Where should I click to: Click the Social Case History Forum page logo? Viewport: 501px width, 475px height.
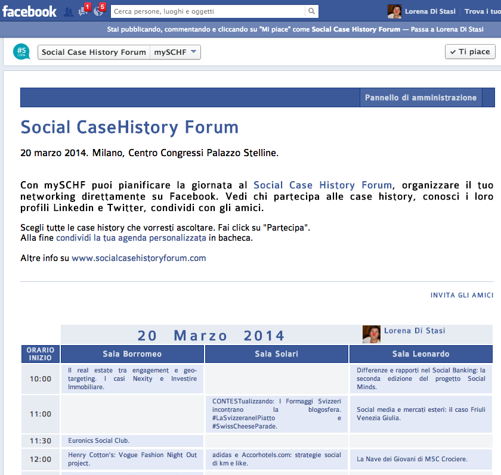pyautogui.click(x=21, y=52)
